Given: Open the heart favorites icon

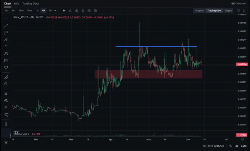Looking at the screenshot, I should [x=6, y=67].
